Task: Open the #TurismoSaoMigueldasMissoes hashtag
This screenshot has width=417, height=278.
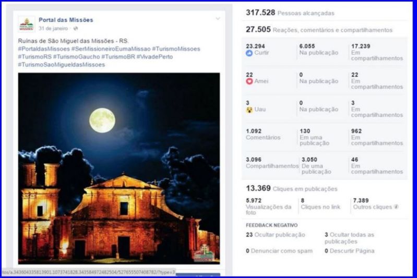Action: pos(61,65)
